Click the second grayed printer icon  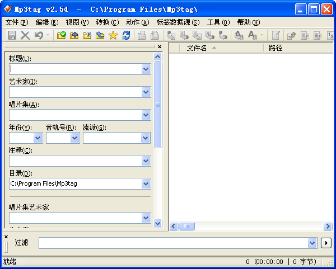[x=155, y=35]
